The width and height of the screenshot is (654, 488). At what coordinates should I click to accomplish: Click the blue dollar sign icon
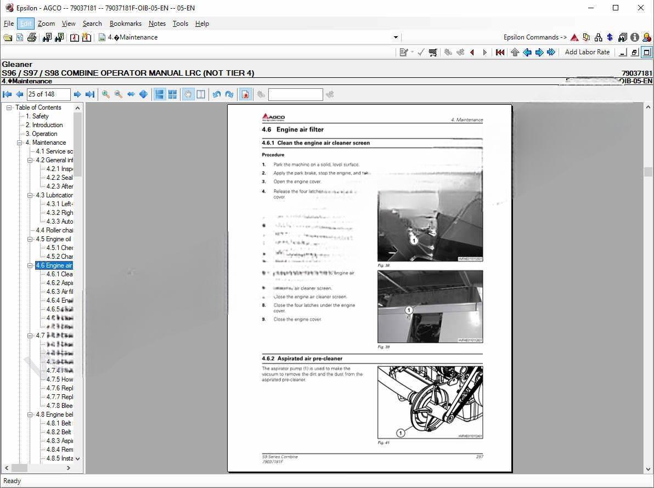pos(610,37)
